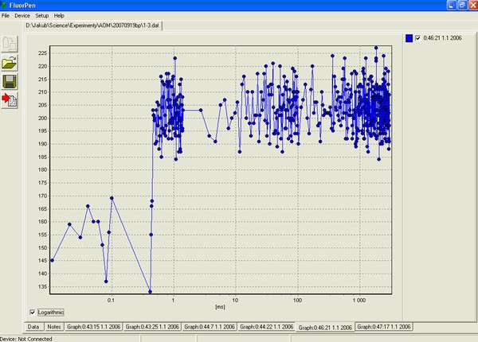Select the Graph:0:46:21 1.1 2006 tab
The height and width of the screenshot is (342, 478).
(x=325, y=328)
